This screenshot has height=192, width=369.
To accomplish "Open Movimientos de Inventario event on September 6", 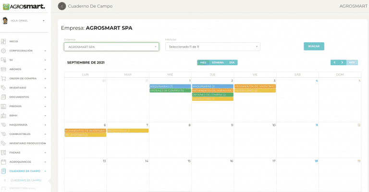I will pyautogui.click(x=85, y=131).
